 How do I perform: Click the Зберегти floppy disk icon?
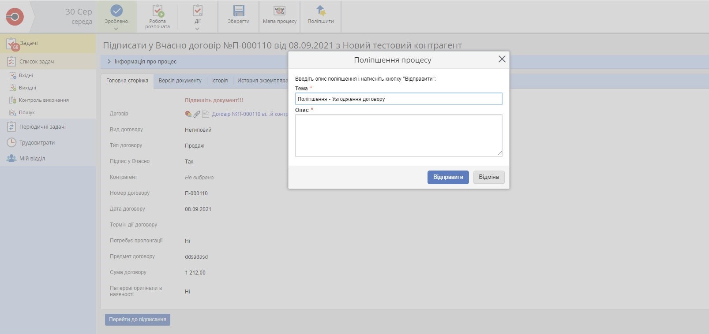238,11
